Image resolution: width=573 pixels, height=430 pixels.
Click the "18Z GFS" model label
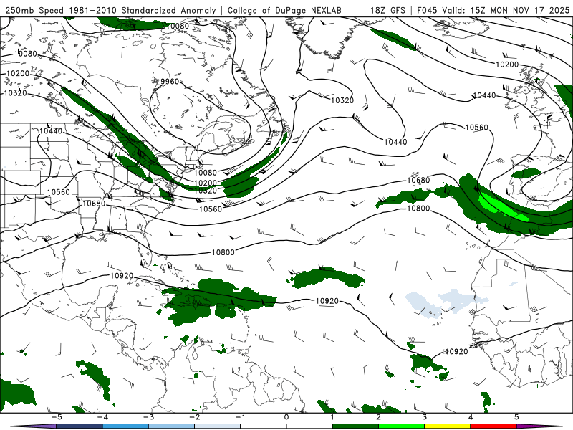[x=387, y=10]
